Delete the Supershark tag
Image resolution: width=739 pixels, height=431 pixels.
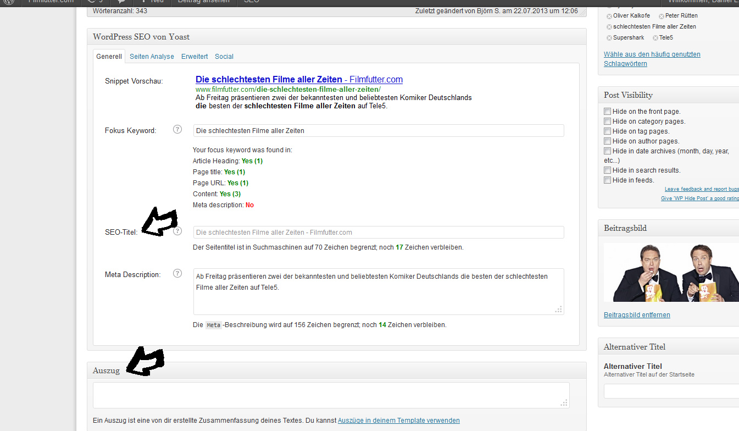pos(609,38)
